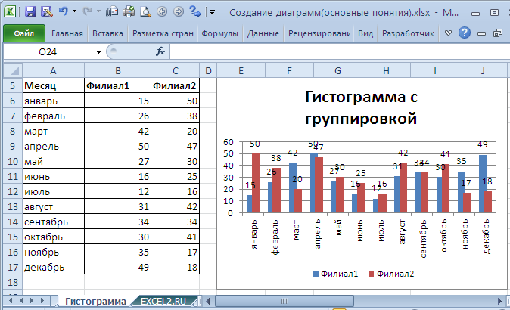Image resolution: width=510 pixels, height=310 pixels.
Task: Click the Филиал1 header cell
Action: [x=118, y=85]
